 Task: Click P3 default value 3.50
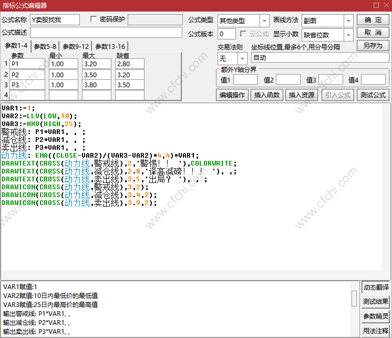coord(130,85)
